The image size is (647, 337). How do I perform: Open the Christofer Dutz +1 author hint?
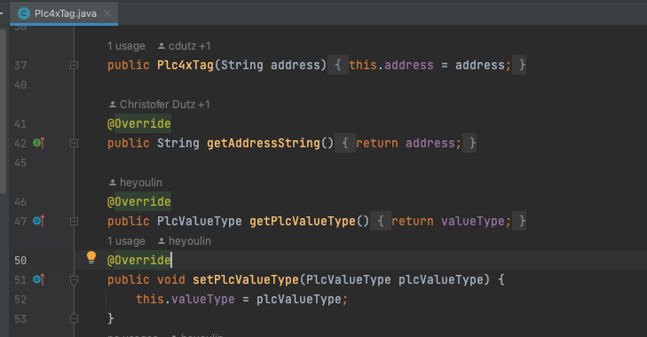click(x=159, y=105)
